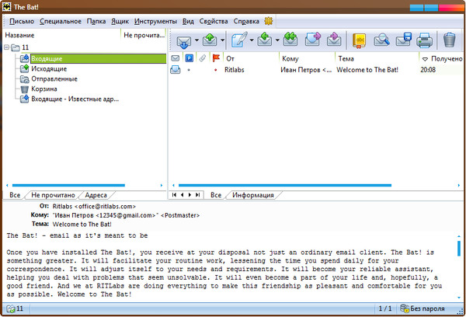The width and height of the screenshot is (466, 317).
Task: Switch to folder pane Все tab
Action: pyautogui.click(x=15, y=195)
